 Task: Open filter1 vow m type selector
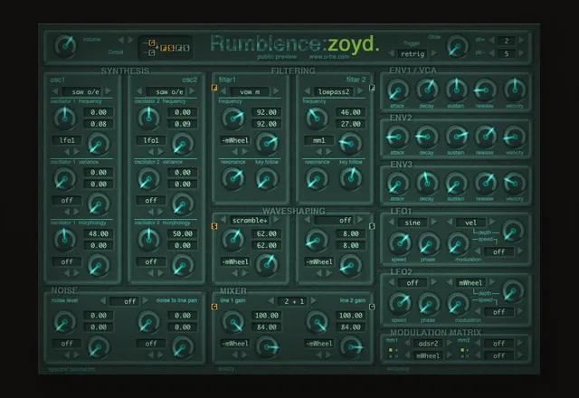250,91
